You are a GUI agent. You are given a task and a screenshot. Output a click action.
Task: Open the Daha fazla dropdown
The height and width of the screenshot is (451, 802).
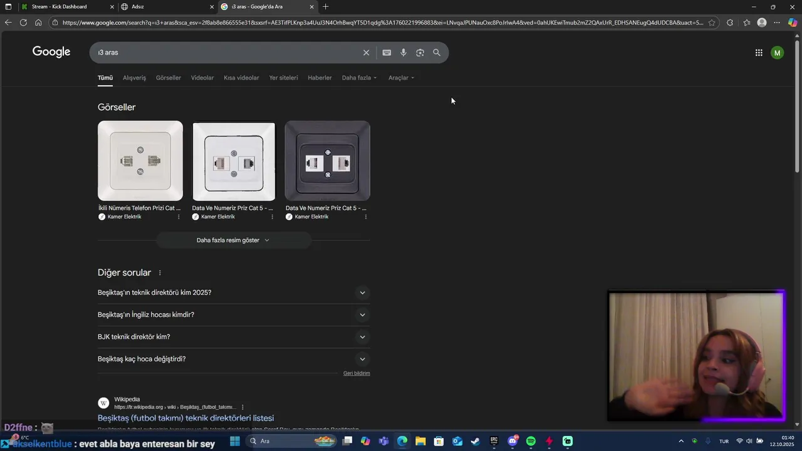(x=359, y=78)
